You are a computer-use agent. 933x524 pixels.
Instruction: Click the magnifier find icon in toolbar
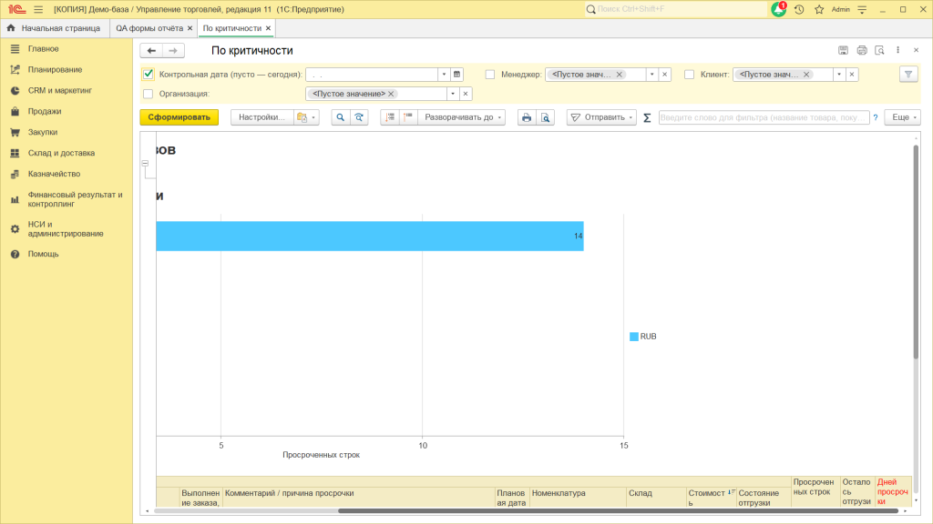click(x=341, y=117)
